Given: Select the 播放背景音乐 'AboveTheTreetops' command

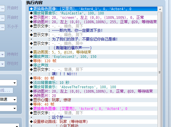Looking at the screenshot, I should (93, 87).
